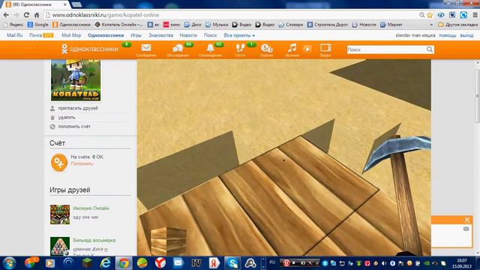Open Новости portal menu item
Screen dimensions: 480x270
(188, 35)
